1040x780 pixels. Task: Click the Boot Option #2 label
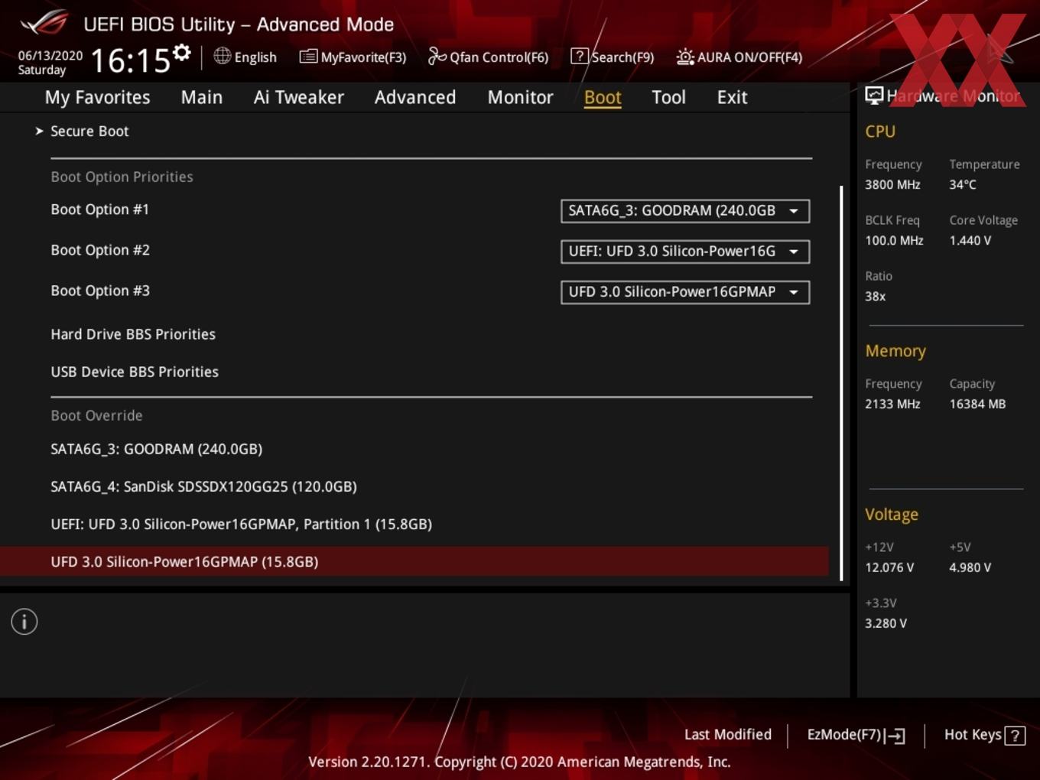click(100, 250)
